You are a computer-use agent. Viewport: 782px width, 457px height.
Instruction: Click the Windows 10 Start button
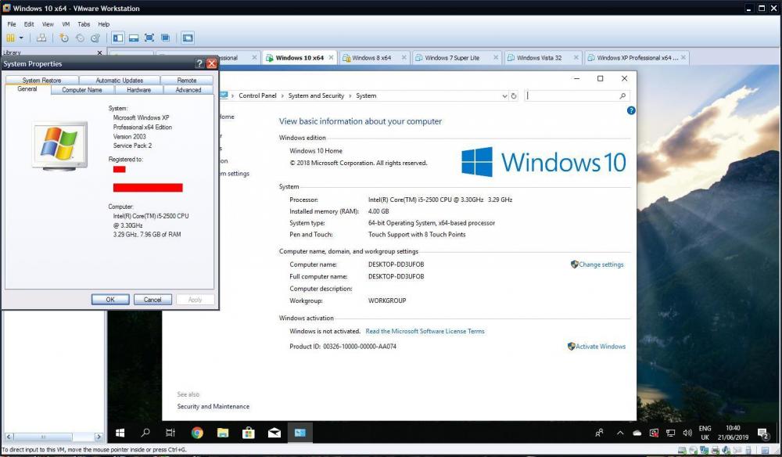click(120, 433)
